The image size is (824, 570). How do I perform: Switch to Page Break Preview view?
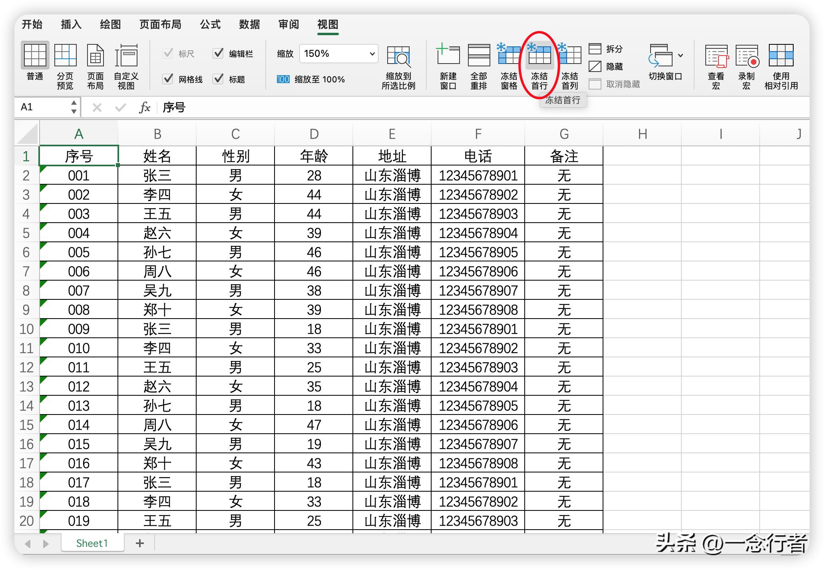point(65,56)
